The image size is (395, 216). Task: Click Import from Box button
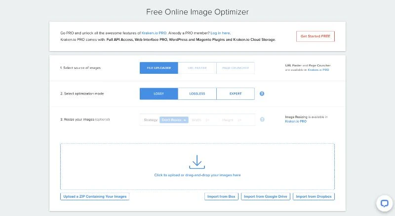[x=222, y=196]
